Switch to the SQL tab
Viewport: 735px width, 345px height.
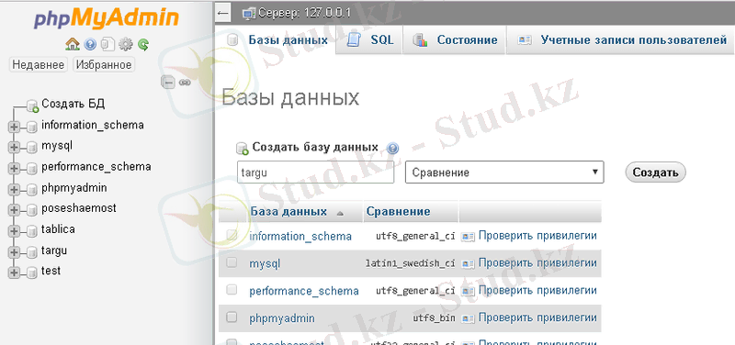tap(370, 39)
